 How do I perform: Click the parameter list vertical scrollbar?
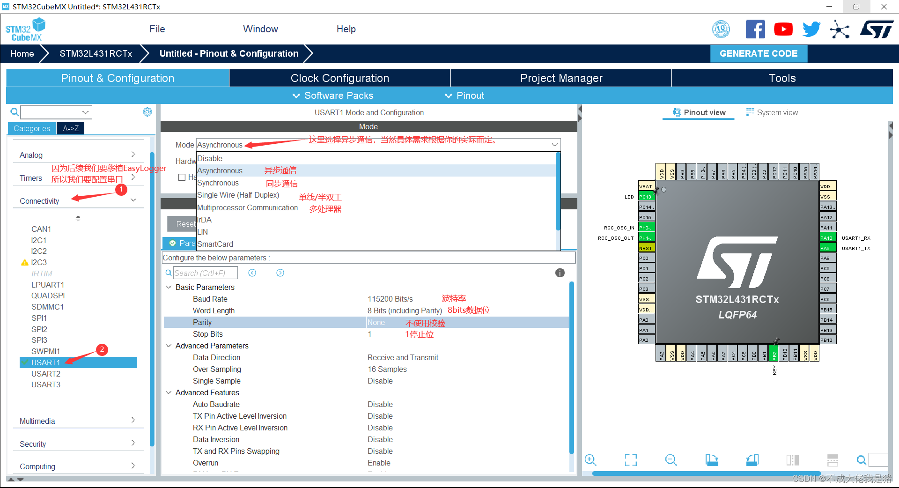tap(571, 368)
